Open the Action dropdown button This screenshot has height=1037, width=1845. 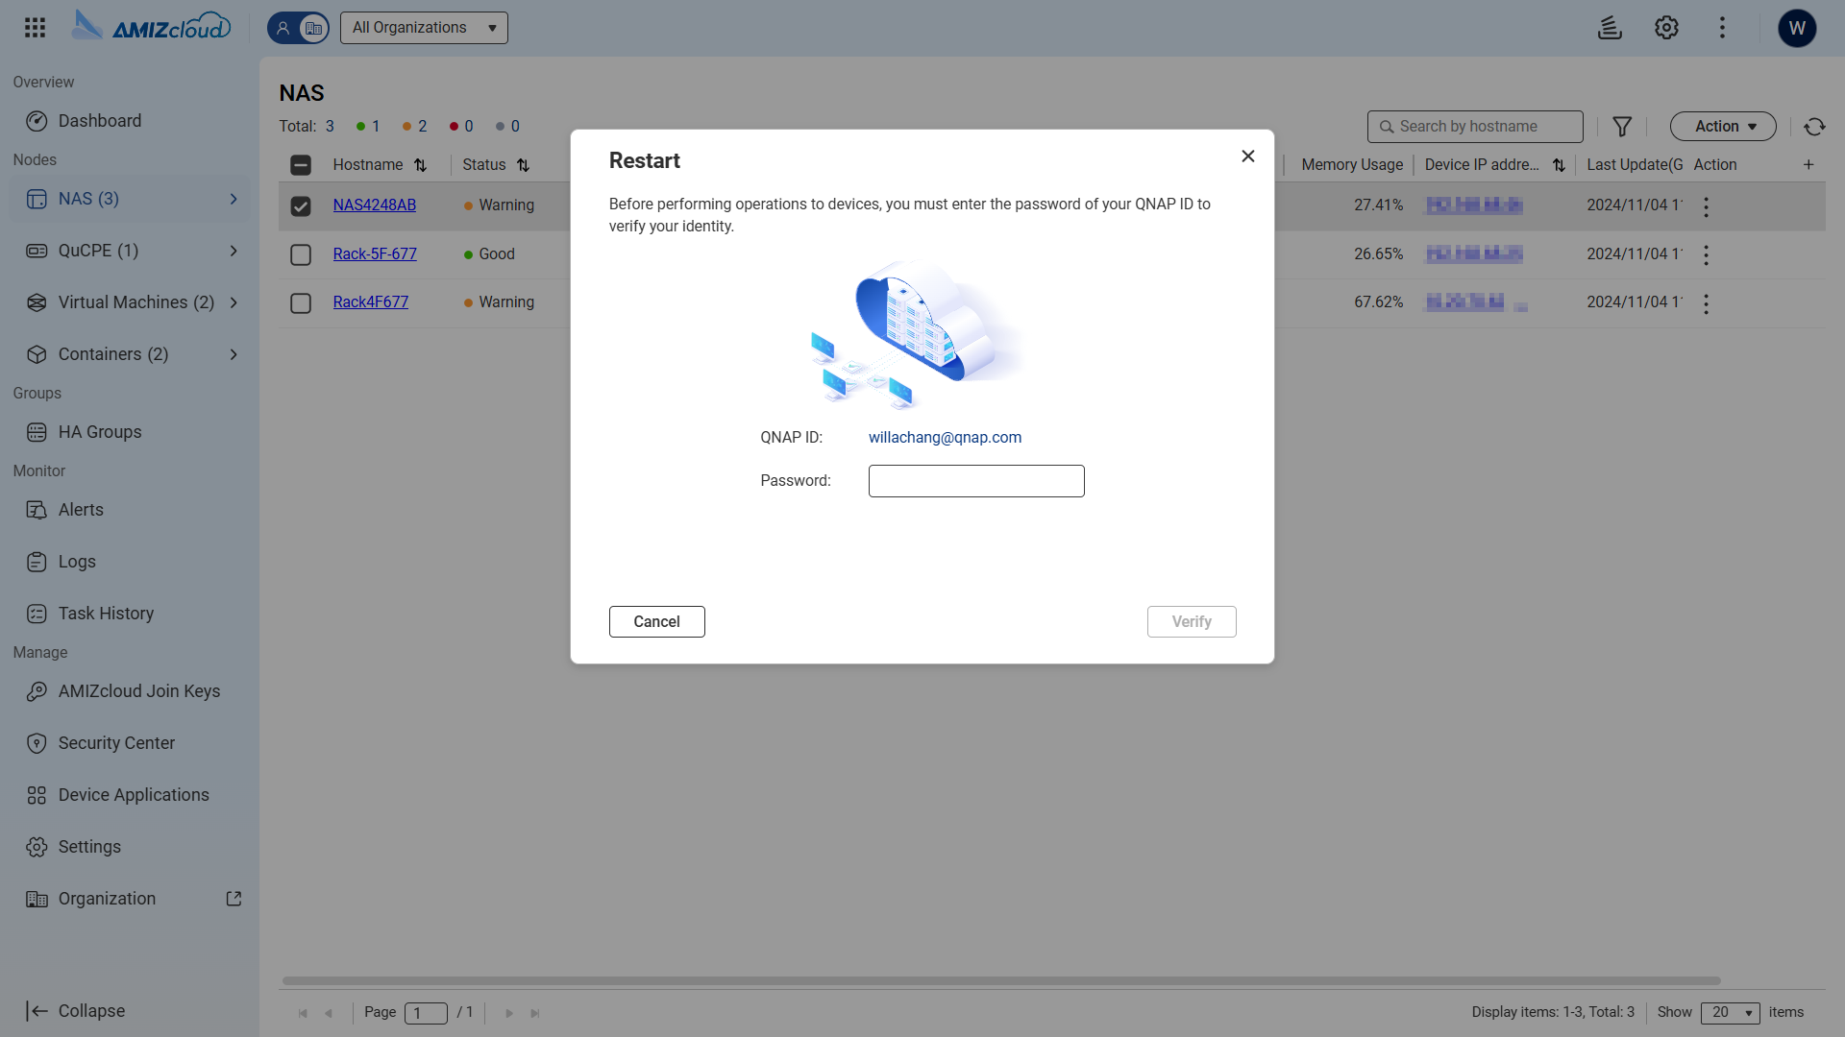pyautogui.click(x=1723, y=127)
